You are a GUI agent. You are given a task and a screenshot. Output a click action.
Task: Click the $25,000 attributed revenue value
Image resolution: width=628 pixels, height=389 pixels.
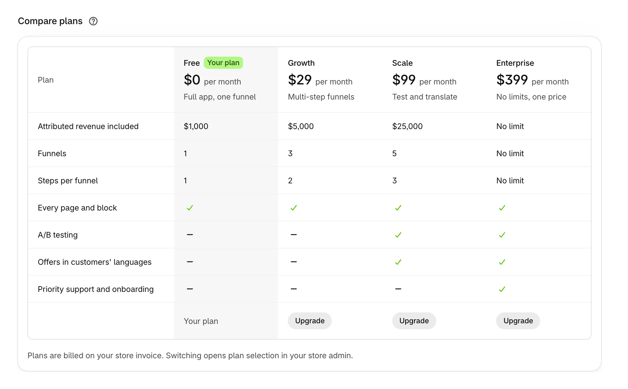coord(407,126)
